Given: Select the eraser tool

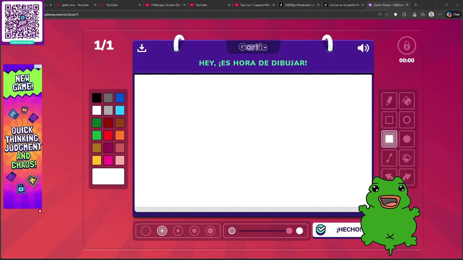Looking at the screenshot, I should 407,101.
